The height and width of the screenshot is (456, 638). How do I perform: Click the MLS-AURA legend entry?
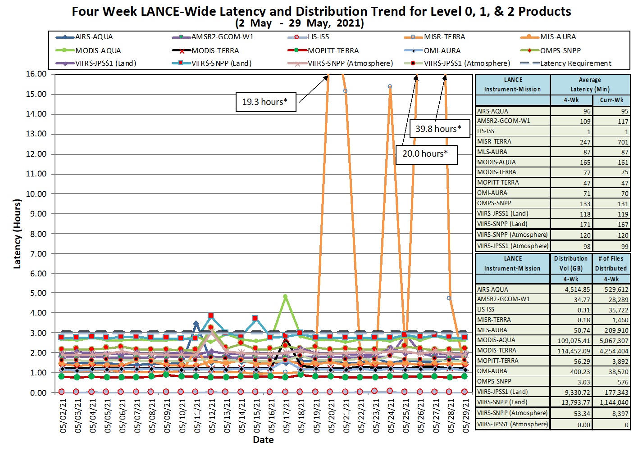[x=548, y=37]
